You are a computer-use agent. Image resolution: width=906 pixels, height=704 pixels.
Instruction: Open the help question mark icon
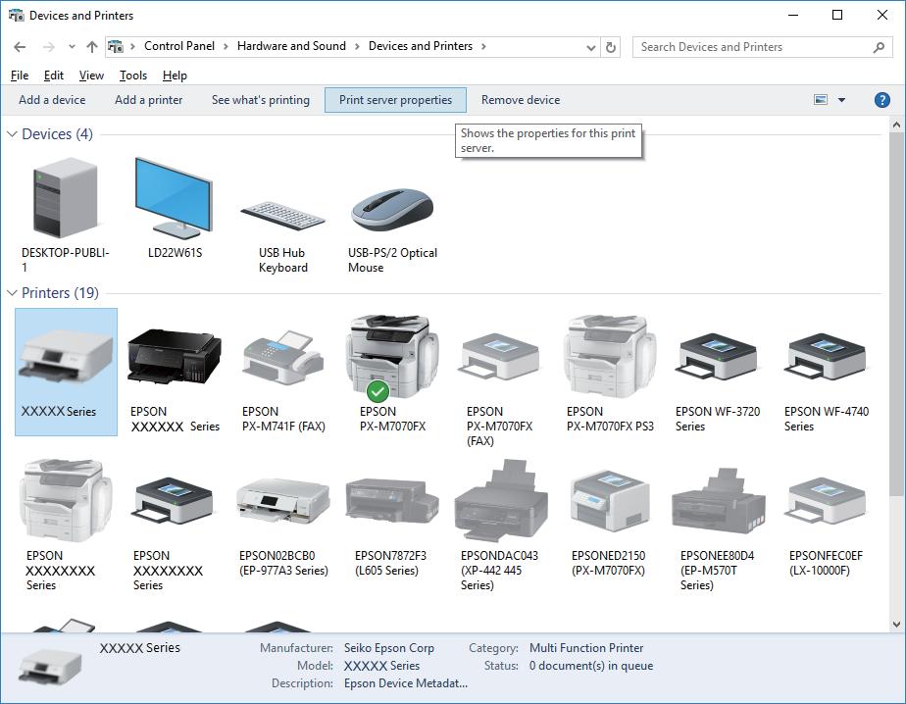click(x=881, y=100)
